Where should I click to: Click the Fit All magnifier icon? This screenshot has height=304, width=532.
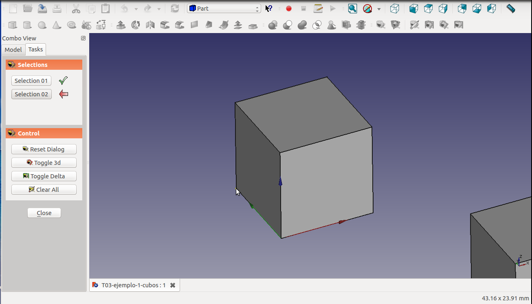point(352,9)
